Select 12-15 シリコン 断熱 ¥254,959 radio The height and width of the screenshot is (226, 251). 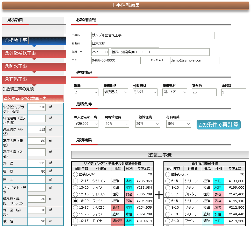[75, 208]
